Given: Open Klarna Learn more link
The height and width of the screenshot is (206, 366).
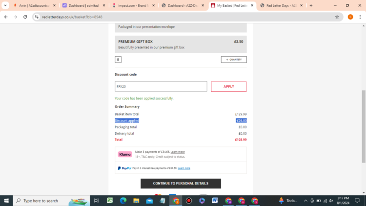Looking at the screenshot, I should tap(178, 152).
